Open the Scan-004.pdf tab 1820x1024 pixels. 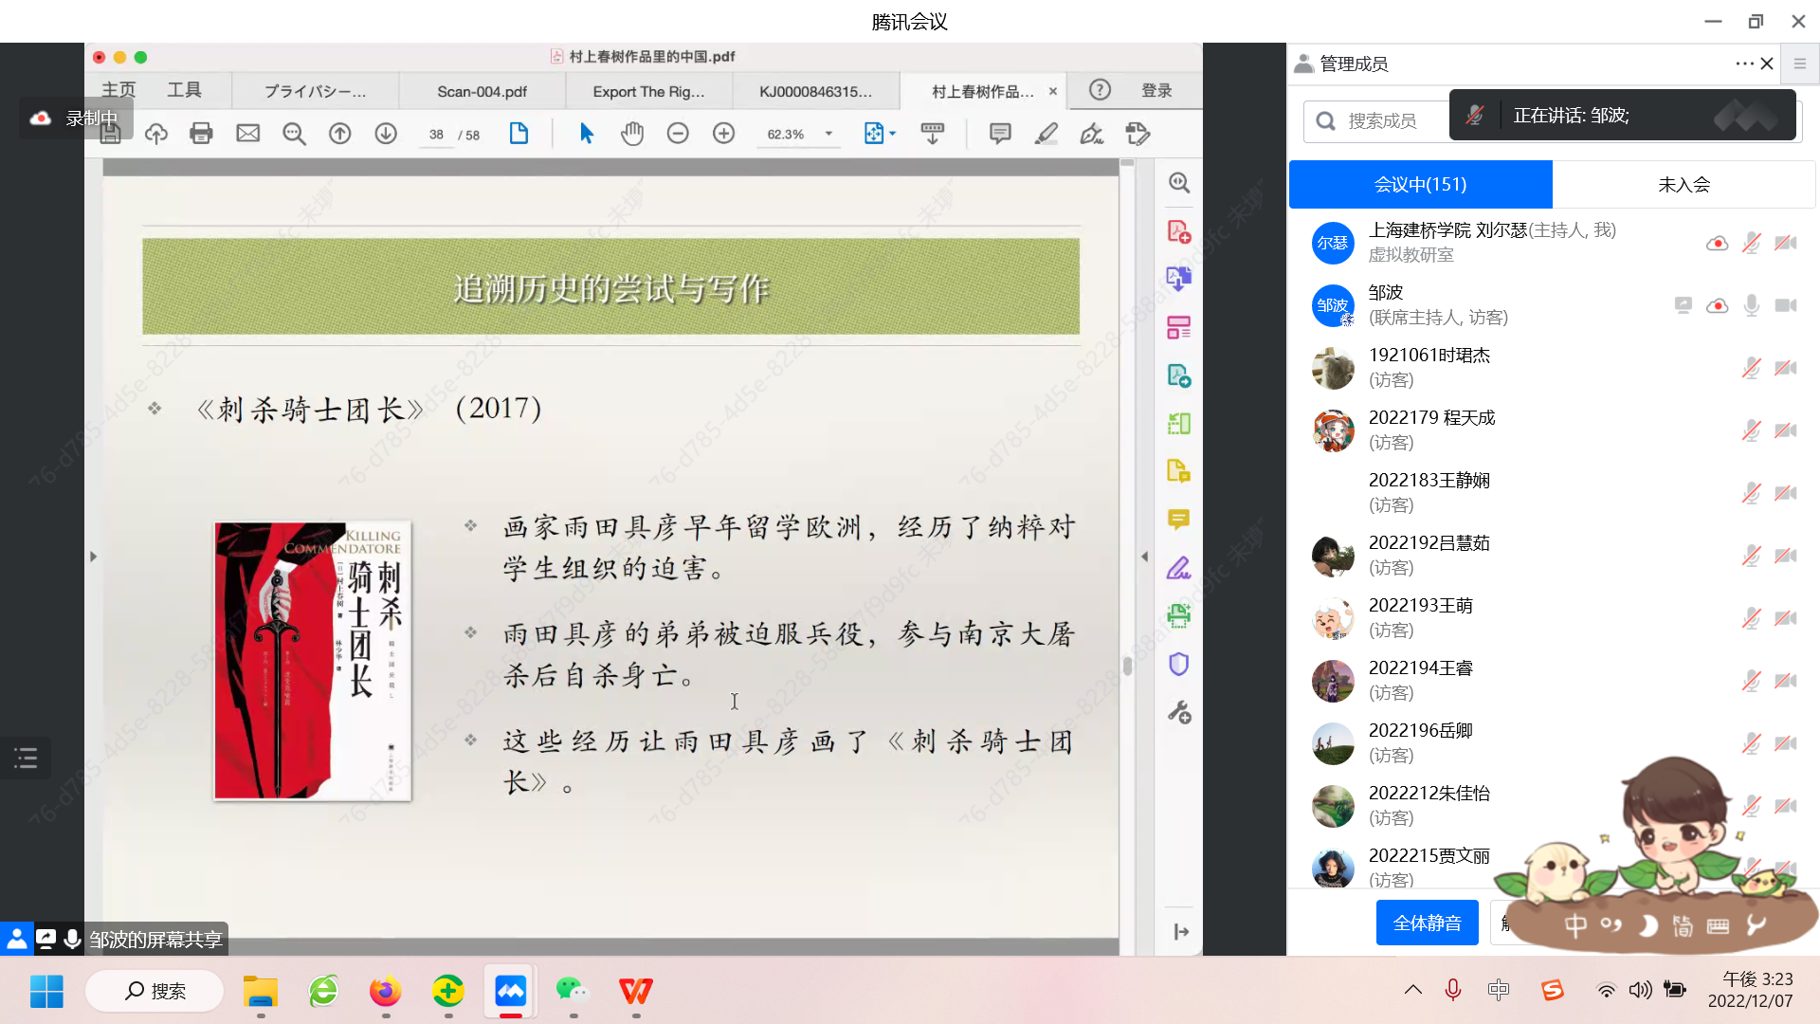tap(482, 91)
